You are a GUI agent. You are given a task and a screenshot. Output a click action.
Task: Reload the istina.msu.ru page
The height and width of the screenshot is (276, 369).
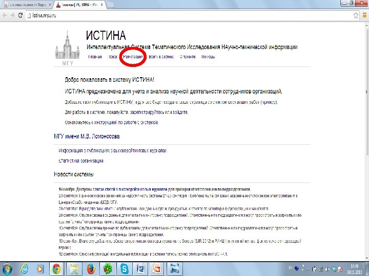pos(20,15)
